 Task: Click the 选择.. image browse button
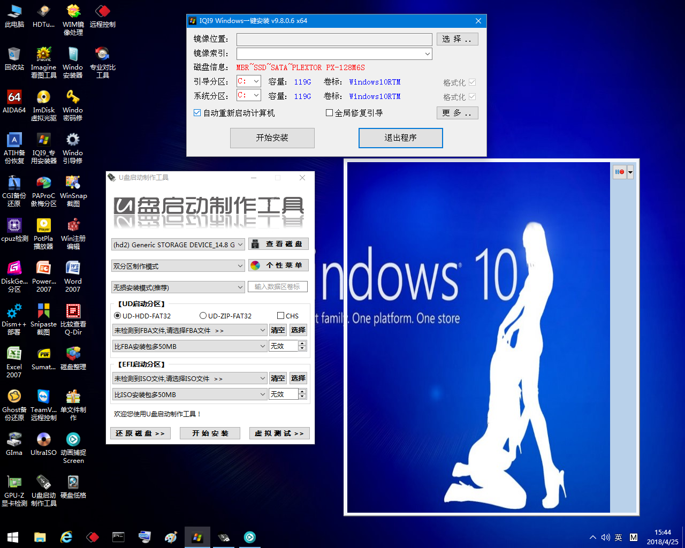pyautogui.click(x=457, y=39)
